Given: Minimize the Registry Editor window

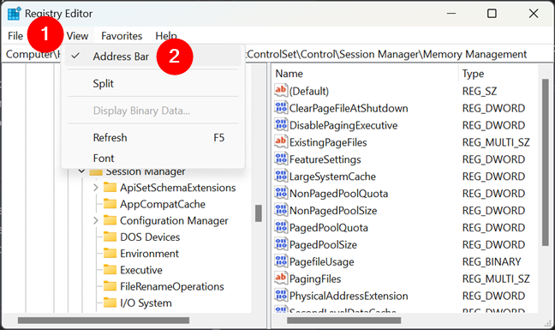Looking at the screenshot, I should 451,14.
